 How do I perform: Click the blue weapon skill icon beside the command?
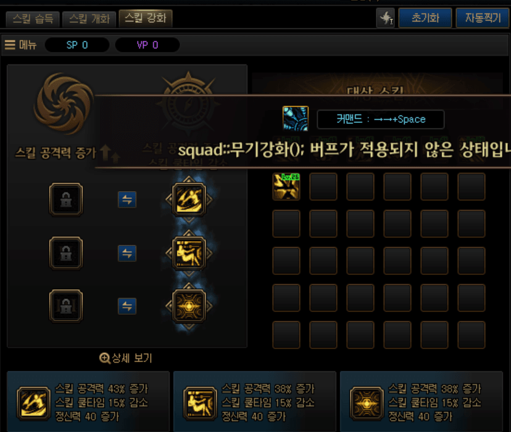[x=295, y=119]
